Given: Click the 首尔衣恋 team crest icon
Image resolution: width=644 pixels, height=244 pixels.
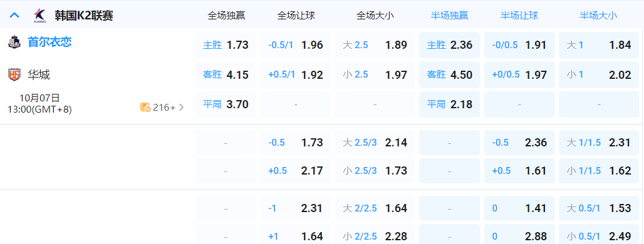Looking at the screenshot, I should [x=14, y=42].
